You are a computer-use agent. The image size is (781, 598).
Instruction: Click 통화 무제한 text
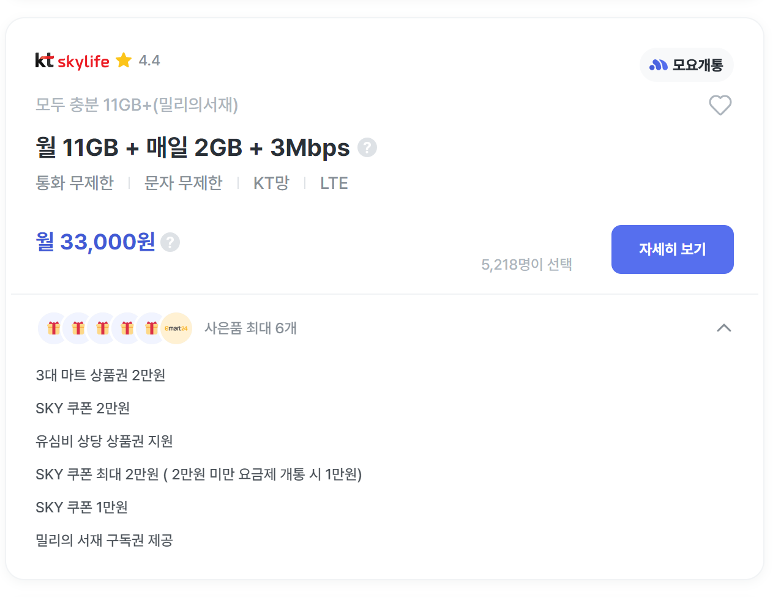75,183
